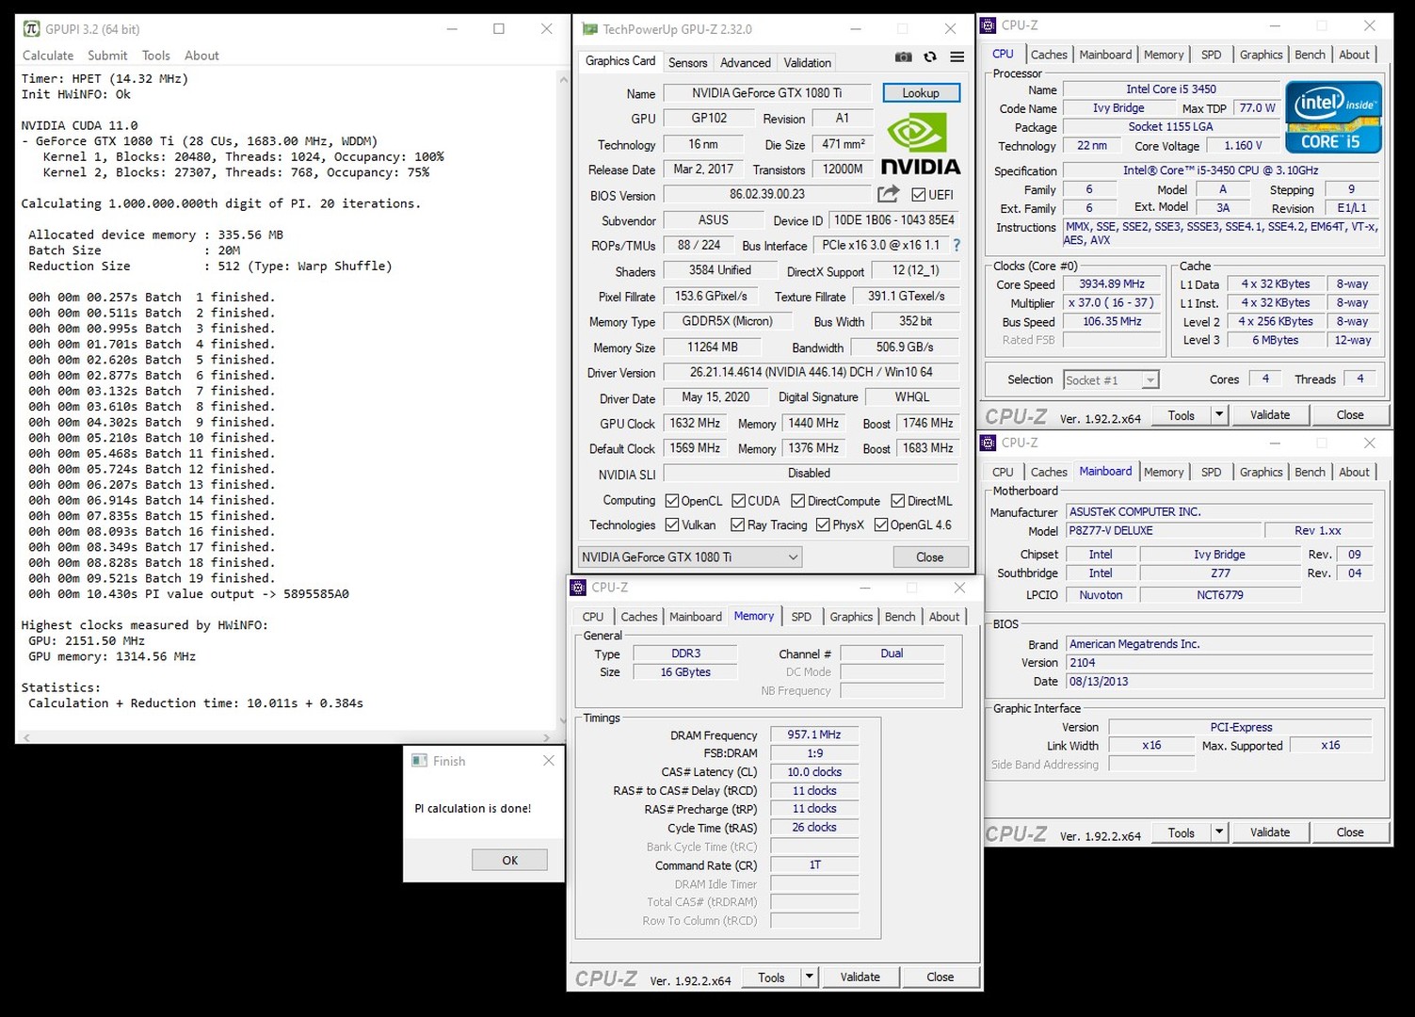Open SPD tab in Memory CPU-Z window

point(801,617)
